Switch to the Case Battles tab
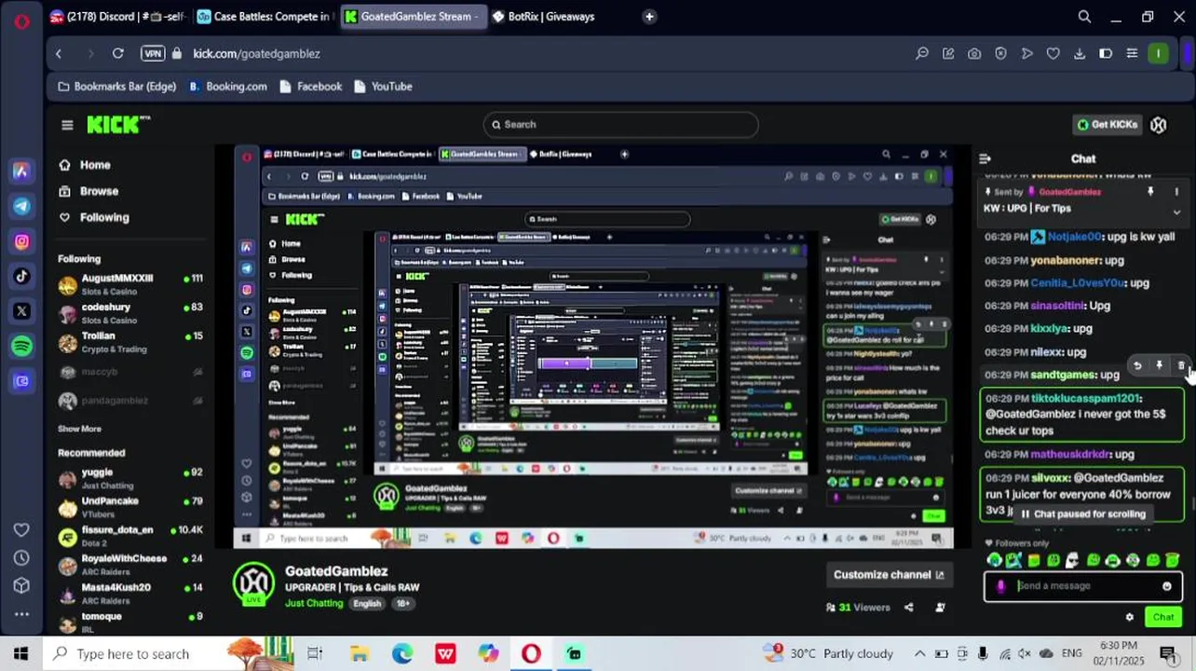This screenshot has height=671, width=1196. tap(264, 16)
